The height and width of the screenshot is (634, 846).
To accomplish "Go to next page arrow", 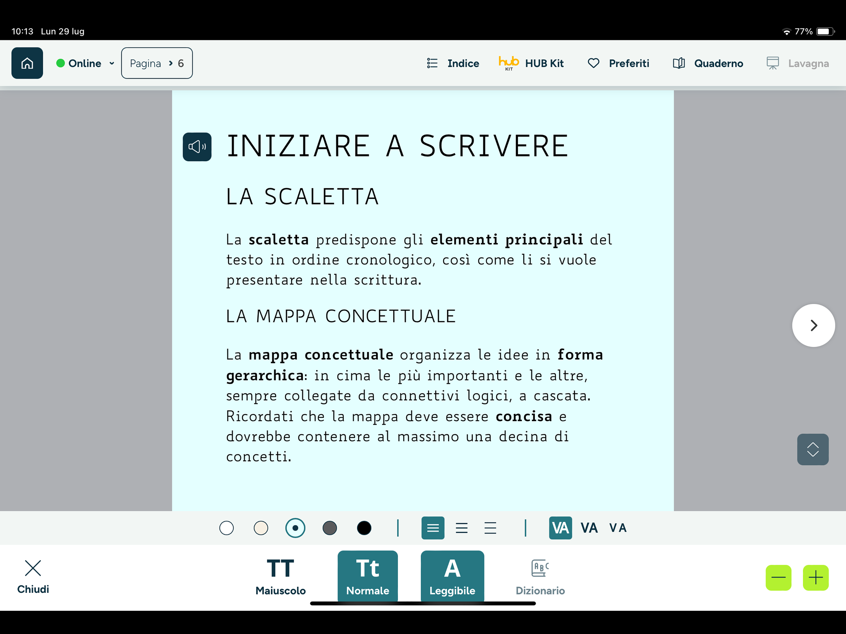I will (813, 325).
